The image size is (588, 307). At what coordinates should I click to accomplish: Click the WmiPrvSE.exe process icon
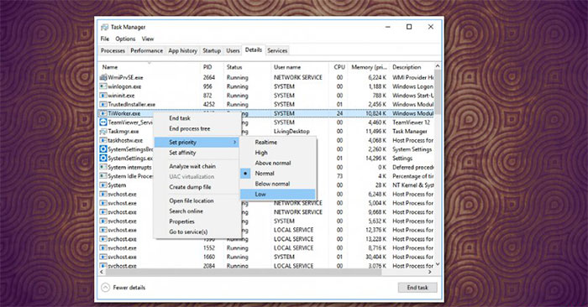(103, 77)
